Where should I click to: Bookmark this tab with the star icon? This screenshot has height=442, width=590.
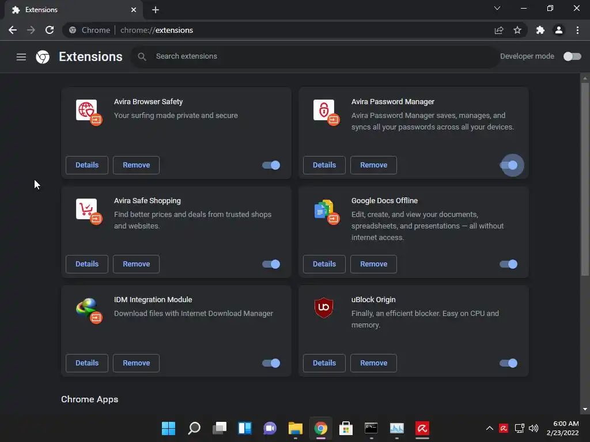pyautogui.click(x=517, y=30)
